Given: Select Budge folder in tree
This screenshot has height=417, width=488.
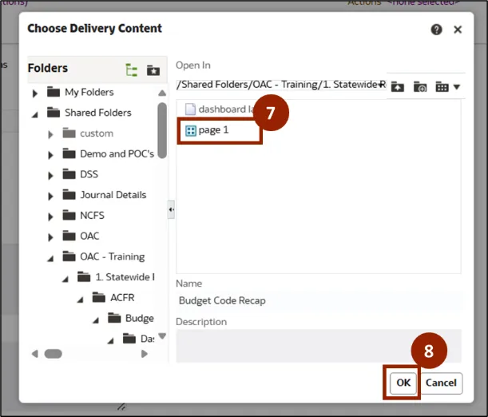Looking at the screenshot, I should (x=140, y=318).
